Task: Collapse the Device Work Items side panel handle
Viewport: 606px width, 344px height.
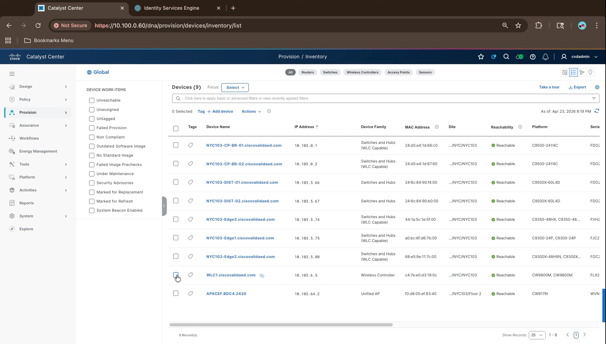Action: point(164,206)
